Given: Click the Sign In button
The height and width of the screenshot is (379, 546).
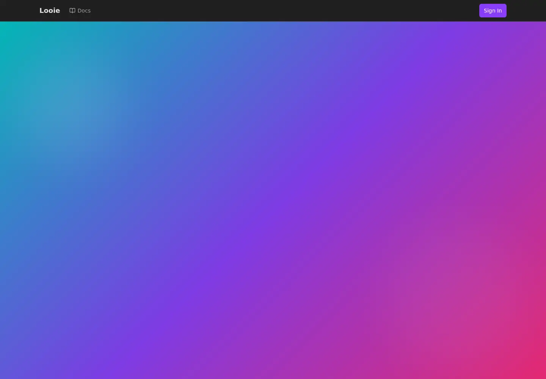Looking at the screenshot, I should (x=493, y=11).
